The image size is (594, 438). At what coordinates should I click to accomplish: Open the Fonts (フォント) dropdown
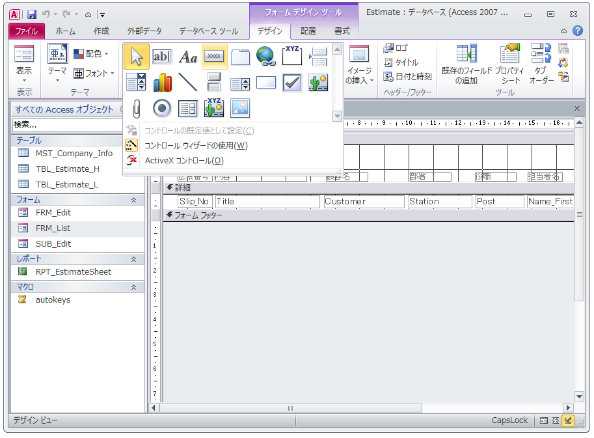tap(94, 73)
